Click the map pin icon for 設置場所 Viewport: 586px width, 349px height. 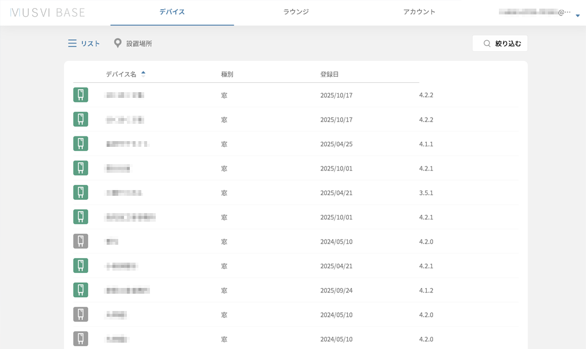[118, 43]
